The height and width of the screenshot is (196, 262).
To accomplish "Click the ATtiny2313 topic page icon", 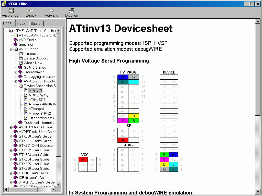I will point(26,100).
